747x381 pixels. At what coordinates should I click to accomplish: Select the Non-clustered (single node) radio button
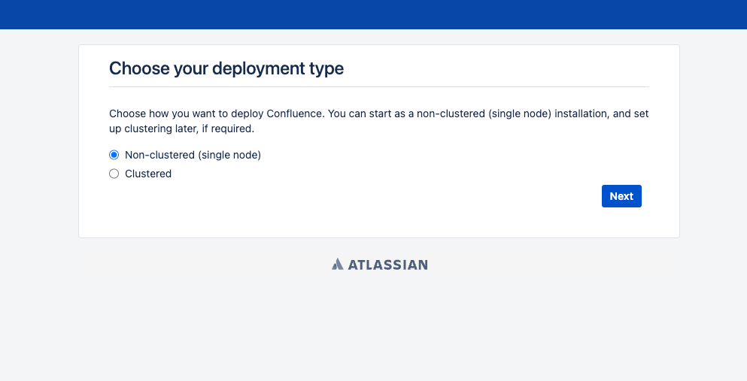coord(114,155)
